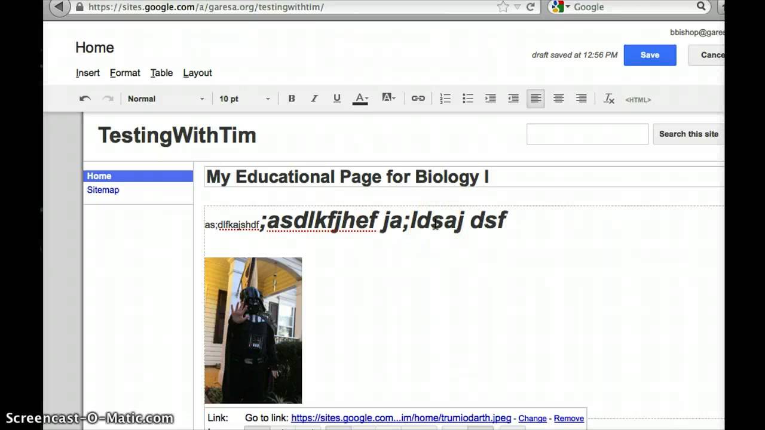765x430 pixels.
Task: Save the page draft
Action: pos(650,55)
